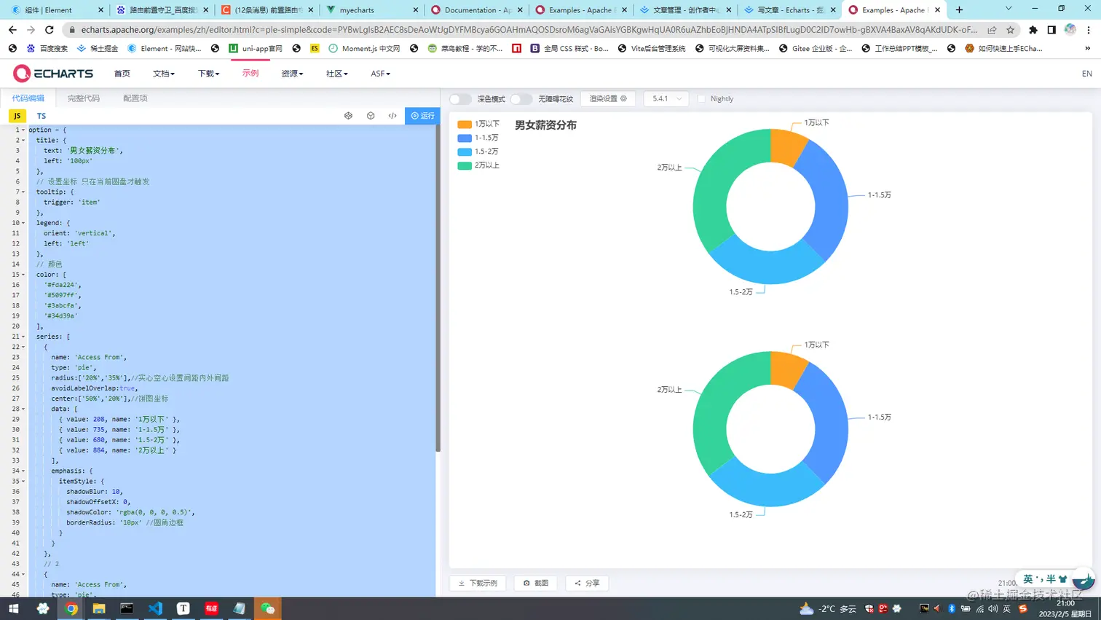Screen dimensions: 1101x620
Task: Open Typora (T icon) from the taskbar
Action: pos(183,608)
